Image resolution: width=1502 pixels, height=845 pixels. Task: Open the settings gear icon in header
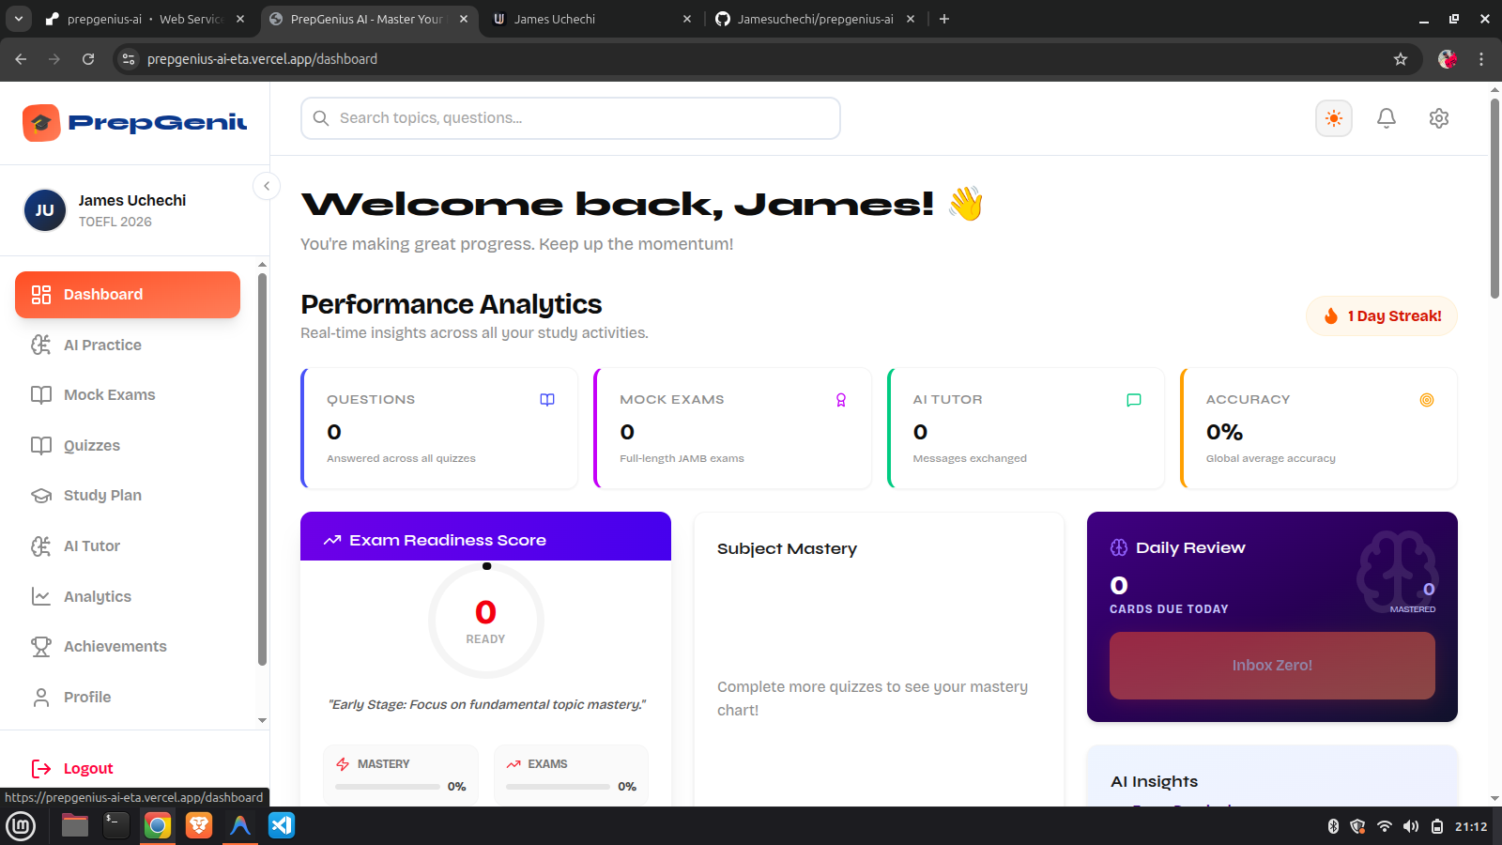pyautogui.click(x=1438, y=118)
